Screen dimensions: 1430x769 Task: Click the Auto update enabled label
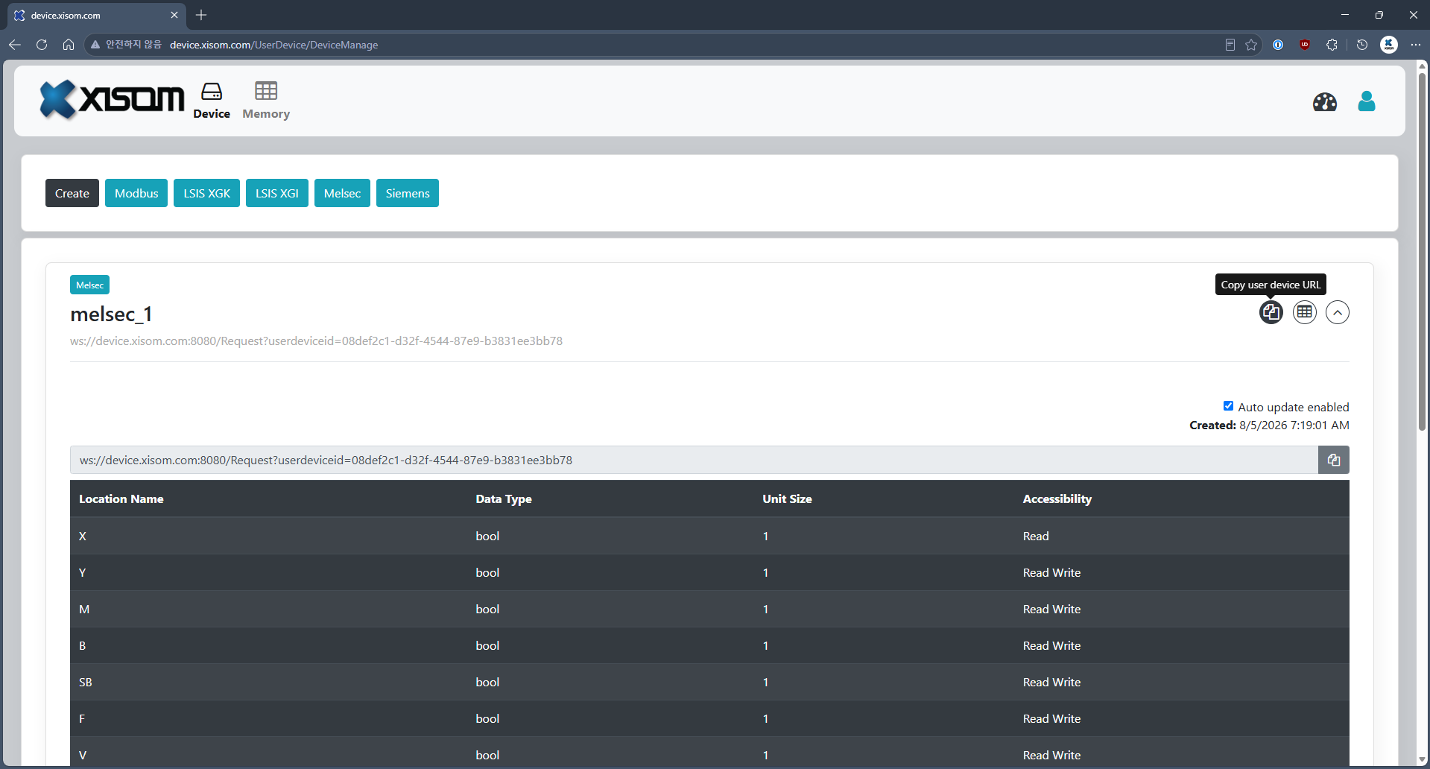[x=1294, y=407]
